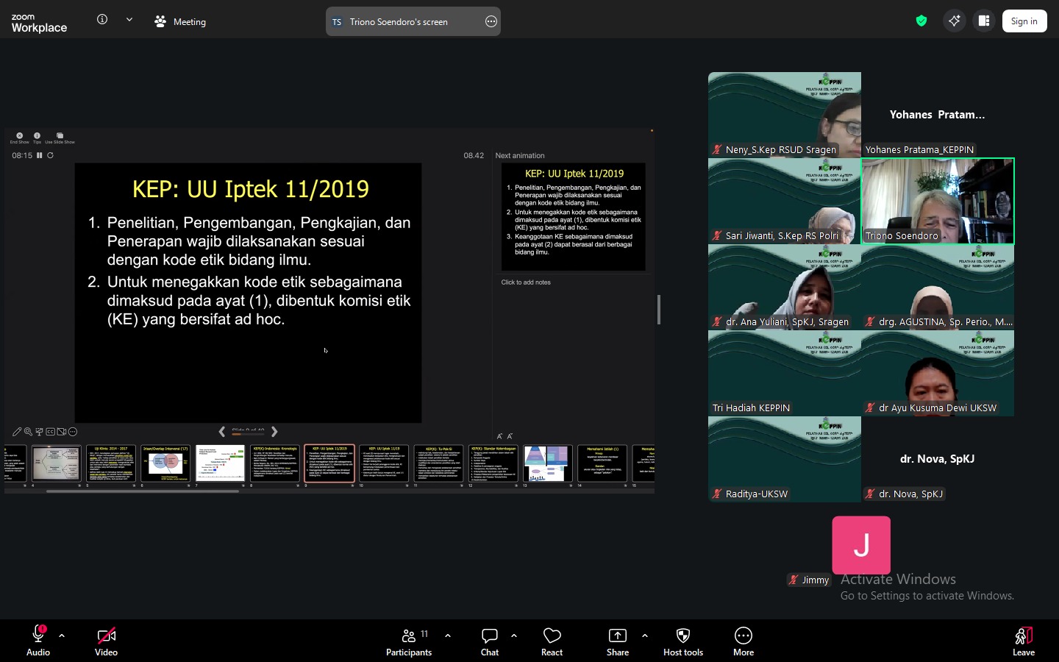Click the Sign in button
1059x662 pixels.
(1024, 21)
